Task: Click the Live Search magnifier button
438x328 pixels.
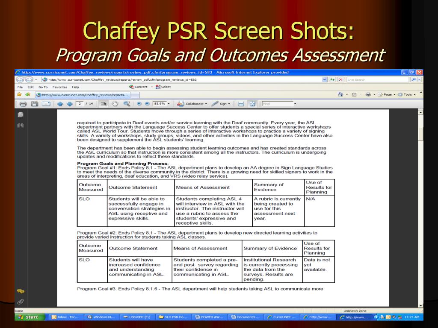Action: click(x=414, y=79)
